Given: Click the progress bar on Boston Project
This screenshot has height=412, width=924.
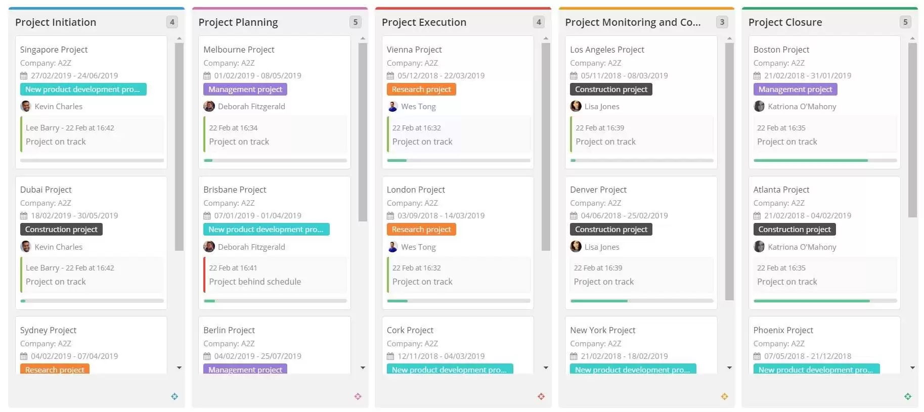Looking at the screenshot, I should point(824,160).
